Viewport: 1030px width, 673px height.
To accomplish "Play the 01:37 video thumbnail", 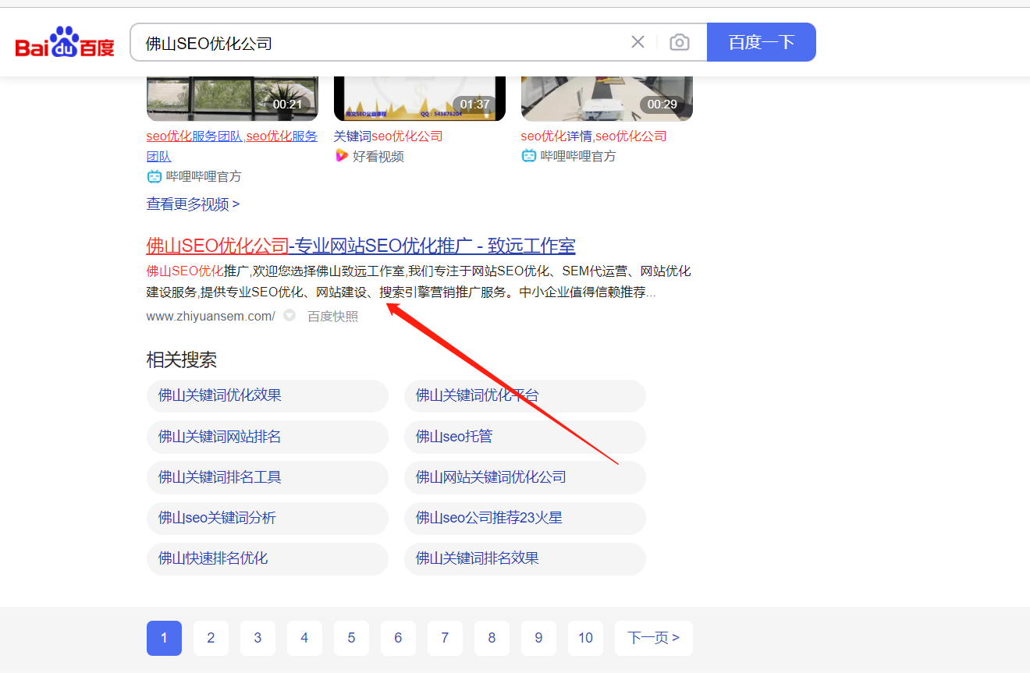I will pos(420,99).
